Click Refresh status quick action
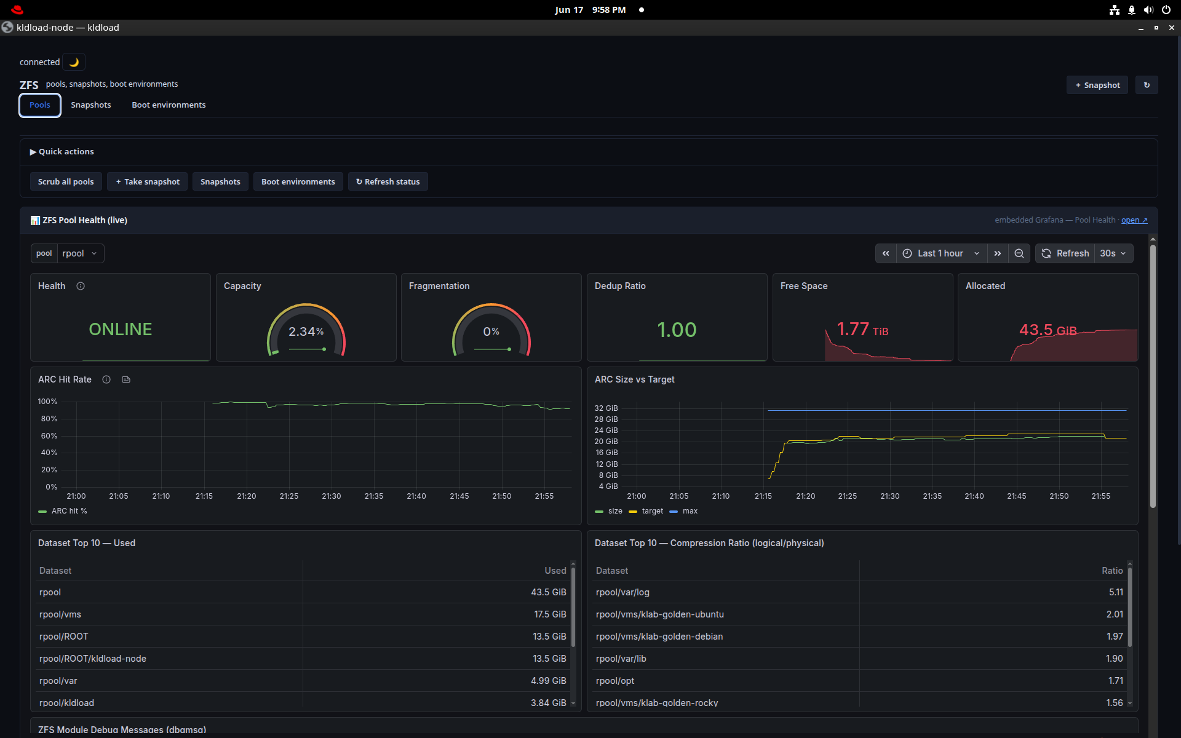 coord(388,181)
